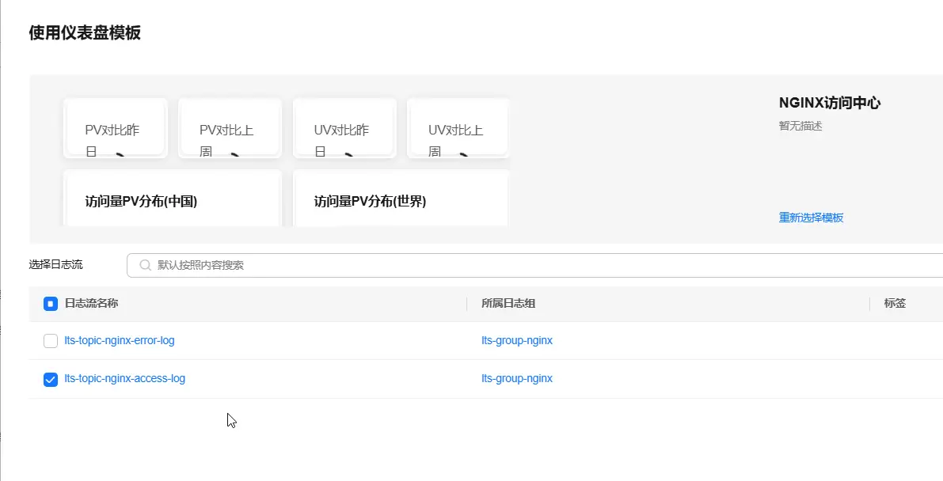Click the magnifier icon in the search box
Screen dimensions: 943x481
point(145,266)
